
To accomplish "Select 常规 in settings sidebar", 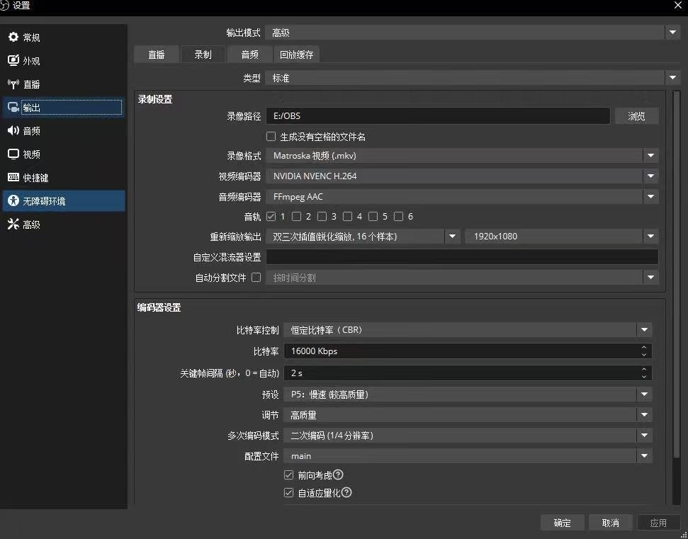I will coord(64,38).
